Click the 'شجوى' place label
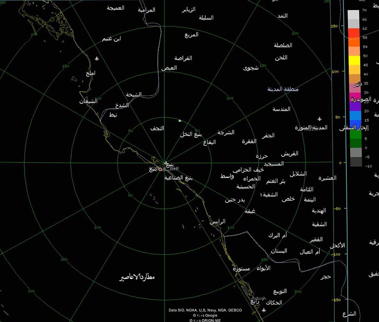Screen dimensions: 379x322 [x=251, y=68]
